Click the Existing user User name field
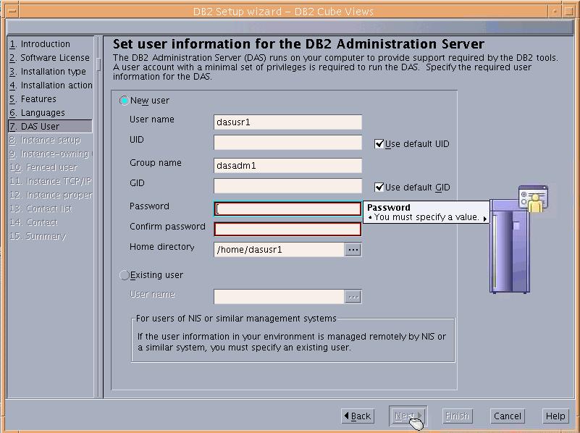This screenshot has width=580, height=433. click(279, 297)
